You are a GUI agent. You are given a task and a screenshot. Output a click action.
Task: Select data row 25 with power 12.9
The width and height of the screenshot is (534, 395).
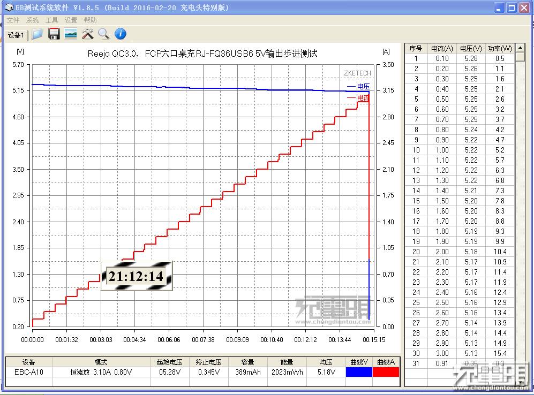pyautogui.click(x=460, y=302)
